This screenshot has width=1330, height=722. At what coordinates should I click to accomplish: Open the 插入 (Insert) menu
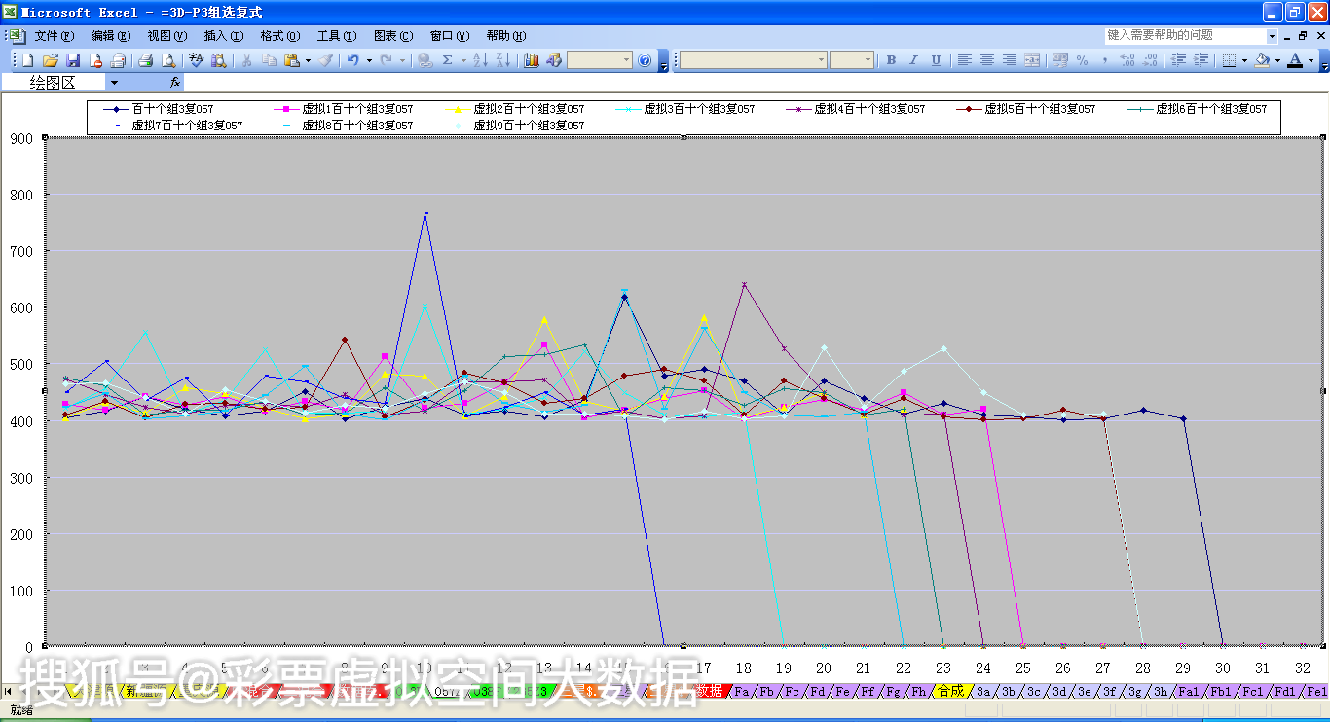(224, 36)
